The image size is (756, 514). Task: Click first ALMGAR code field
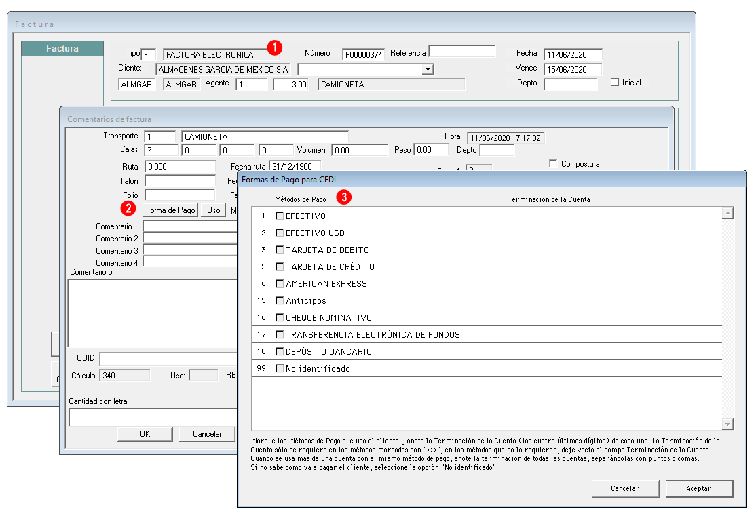pyautogui.click(x=136, y=84)
